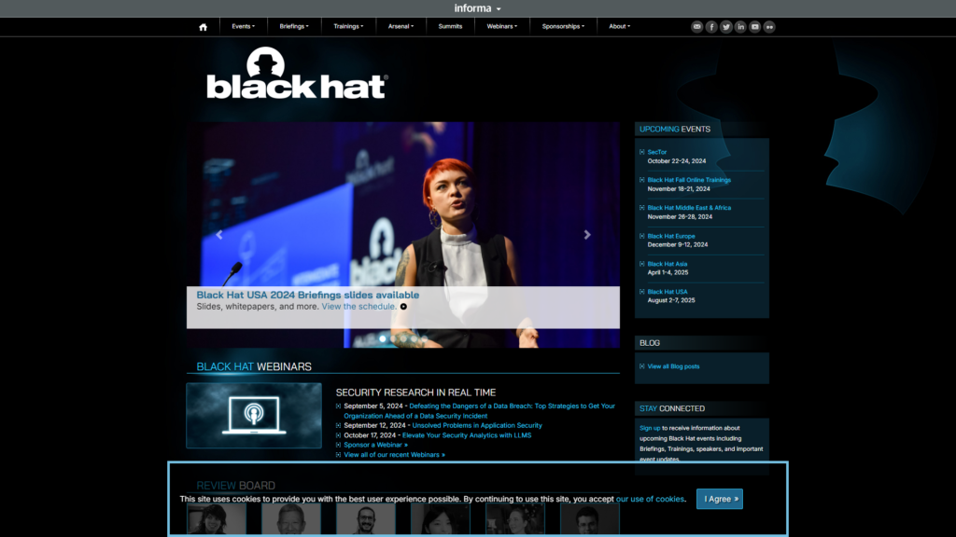Click the 'Sign up' link under Stay Connected
The height and width of the screenshot is (537, 956).
click(x=650, y=428)
